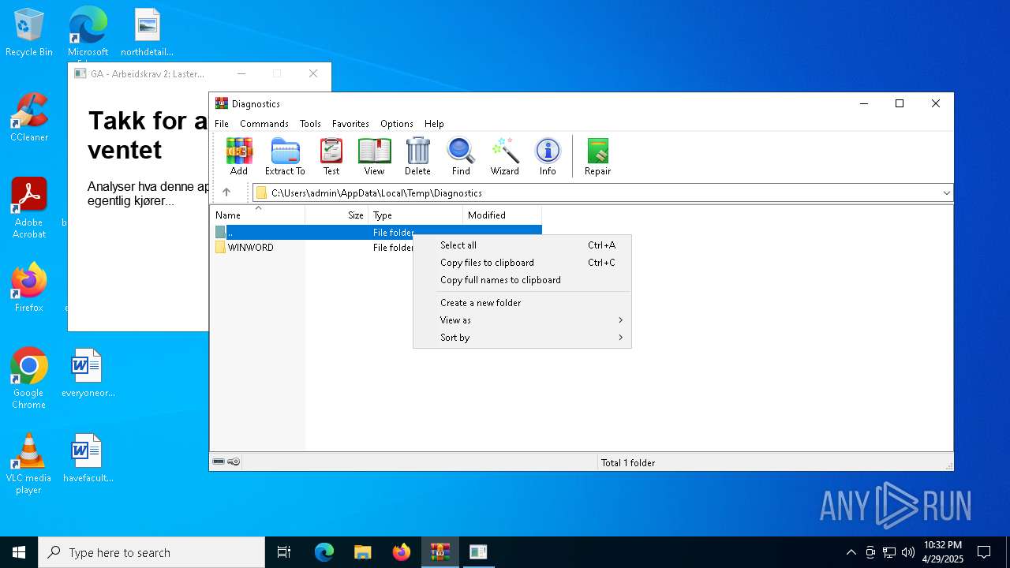
Task: Choose Select all from context menu
Action: coord(522,245)
